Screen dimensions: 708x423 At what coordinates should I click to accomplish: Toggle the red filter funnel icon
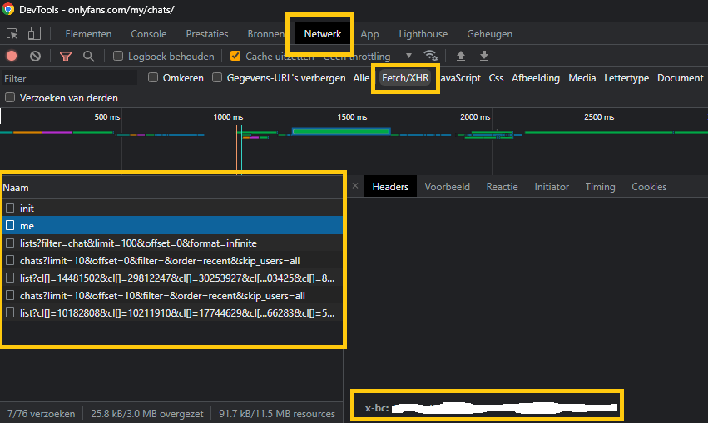66,57
